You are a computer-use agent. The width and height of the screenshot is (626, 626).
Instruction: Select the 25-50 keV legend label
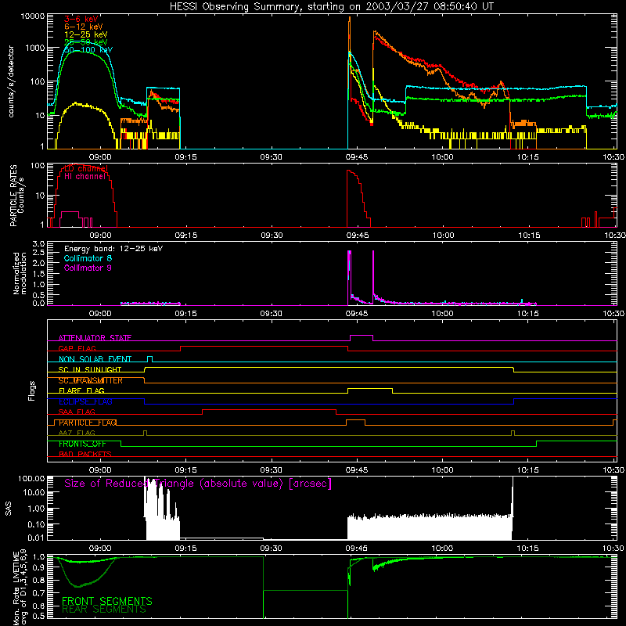(86, 42)
